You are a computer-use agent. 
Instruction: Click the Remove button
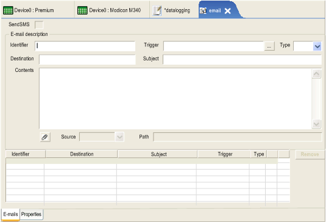click(310, 154)
